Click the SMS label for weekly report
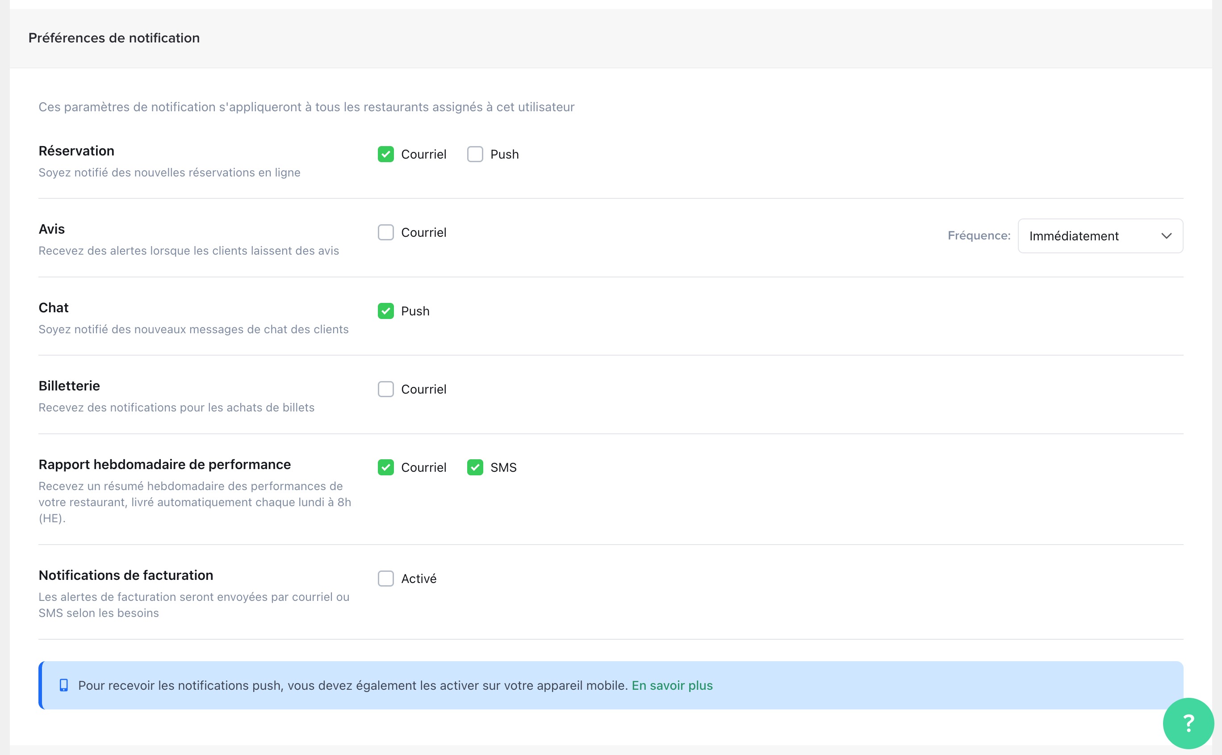This screenshot has height=755, width=1222. 503,467
